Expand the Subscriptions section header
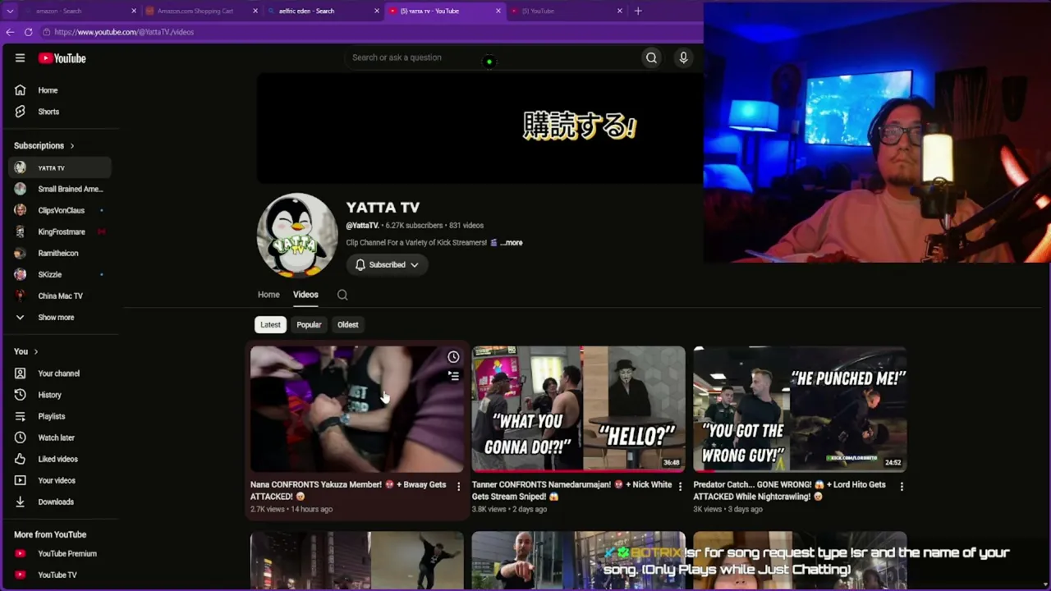 (x=44, y=145)
